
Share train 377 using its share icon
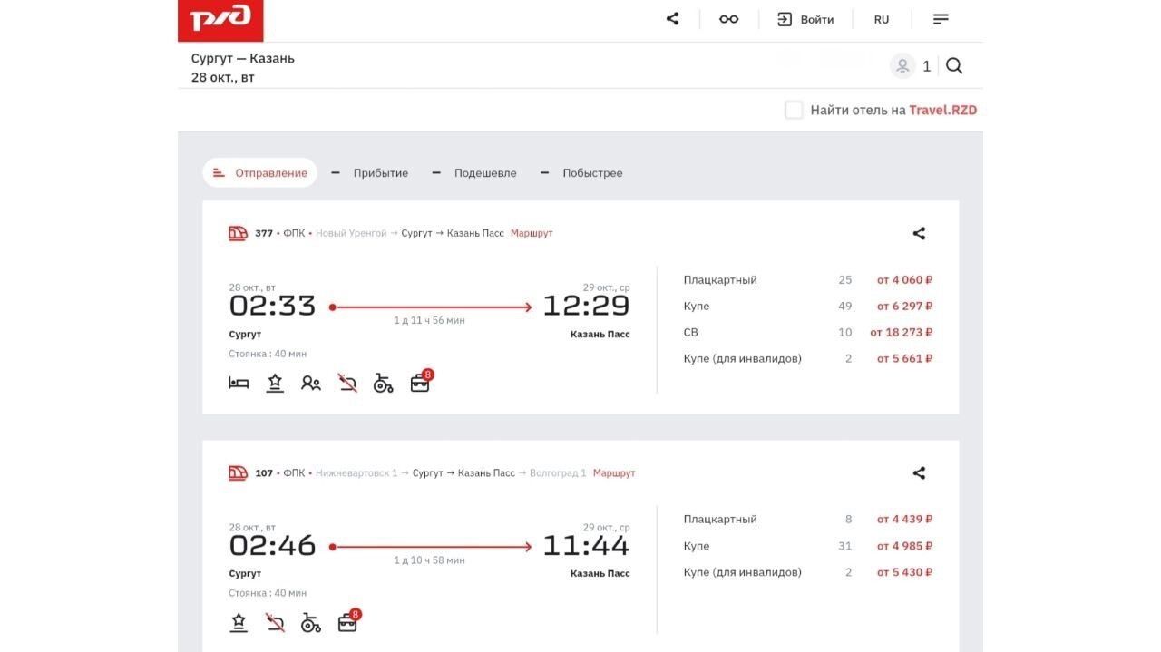pos(919,234)
